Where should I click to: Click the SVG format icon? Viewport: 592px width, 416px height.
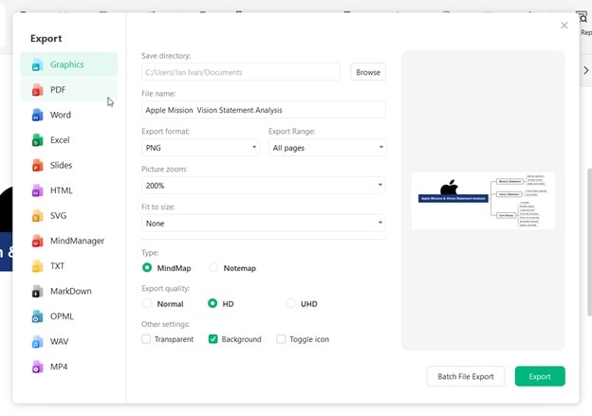37,216
